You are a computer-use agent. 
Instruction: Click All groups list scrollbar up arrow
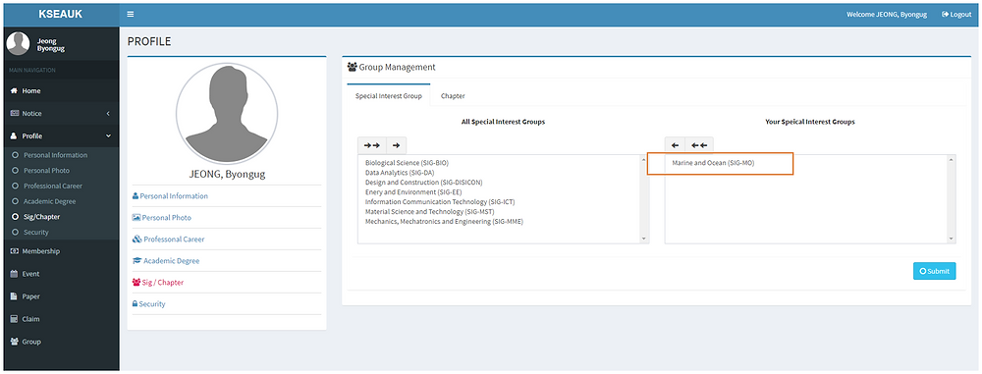tap(643, 160)
